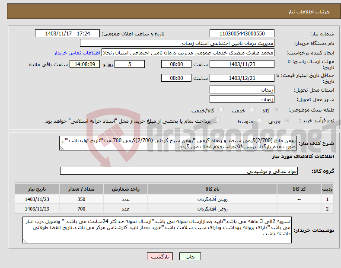Viewport: 341px width, 268px height.
Task: Click the remaining time field 14:08:09
Action: tap(85, 64)
